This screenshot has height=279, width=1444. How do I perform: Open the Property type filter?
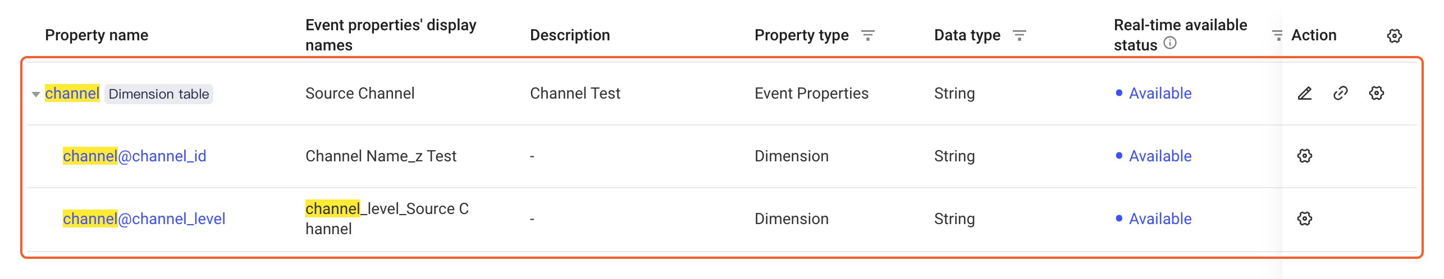click(x=868, y=36)
